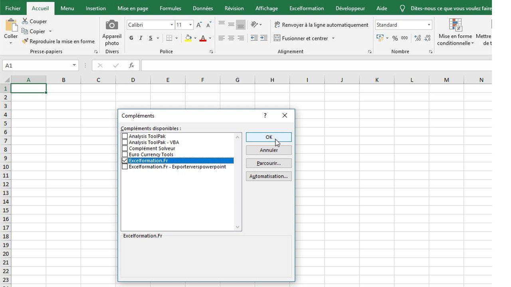Click Reproduire la mise en forme paintbrush
Viewport: 511px width, 287px height.
click(x=25, y=41)
